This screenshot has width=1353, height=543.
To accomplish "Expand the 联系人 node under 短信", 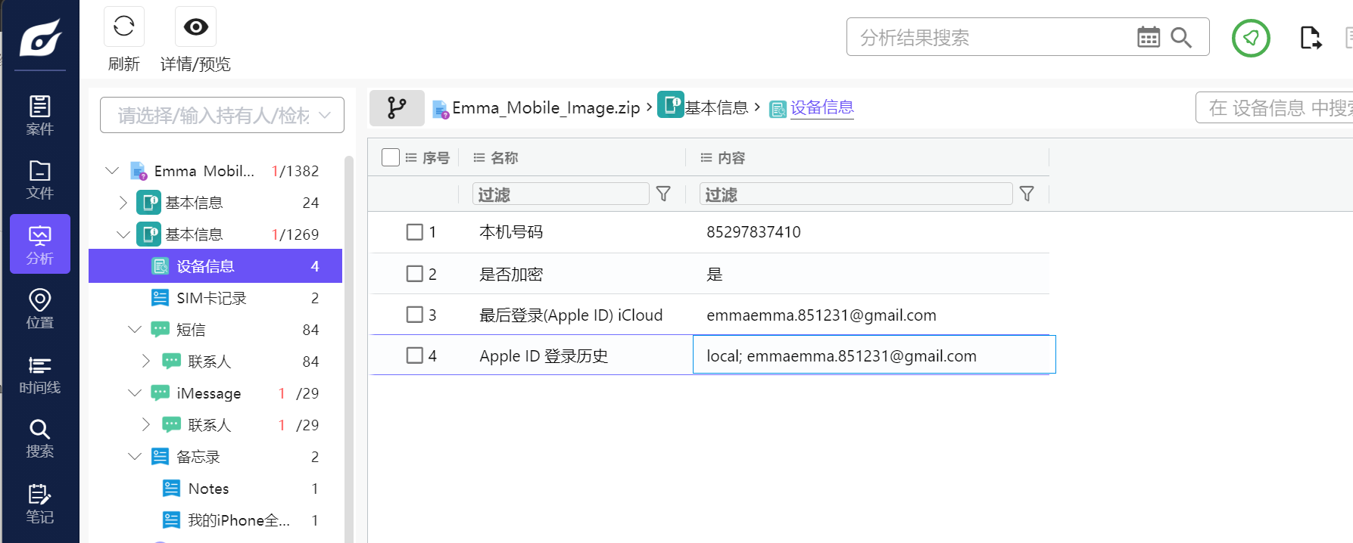I will point(146,361).
